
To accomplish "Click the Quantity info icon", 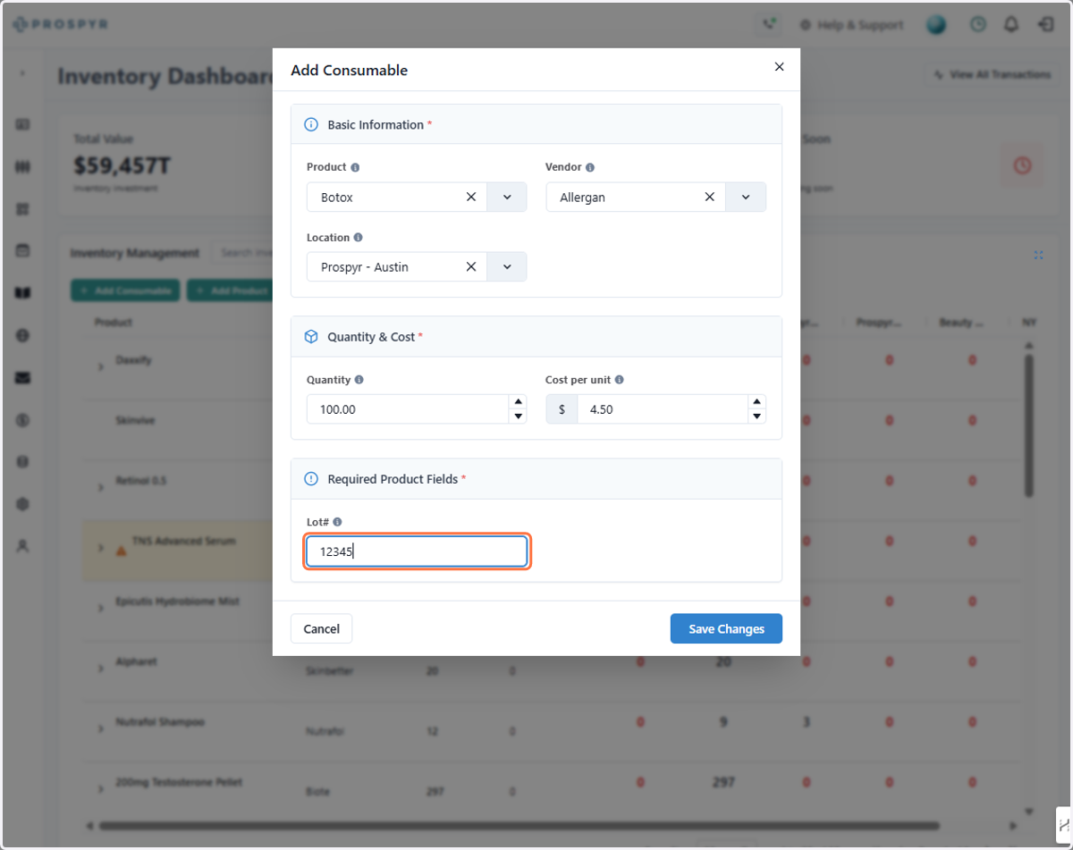I will point(359,380).
